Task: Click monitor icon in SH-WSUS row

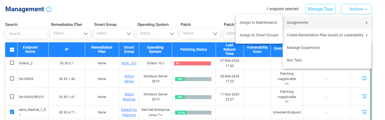Action: coord(364,78)
